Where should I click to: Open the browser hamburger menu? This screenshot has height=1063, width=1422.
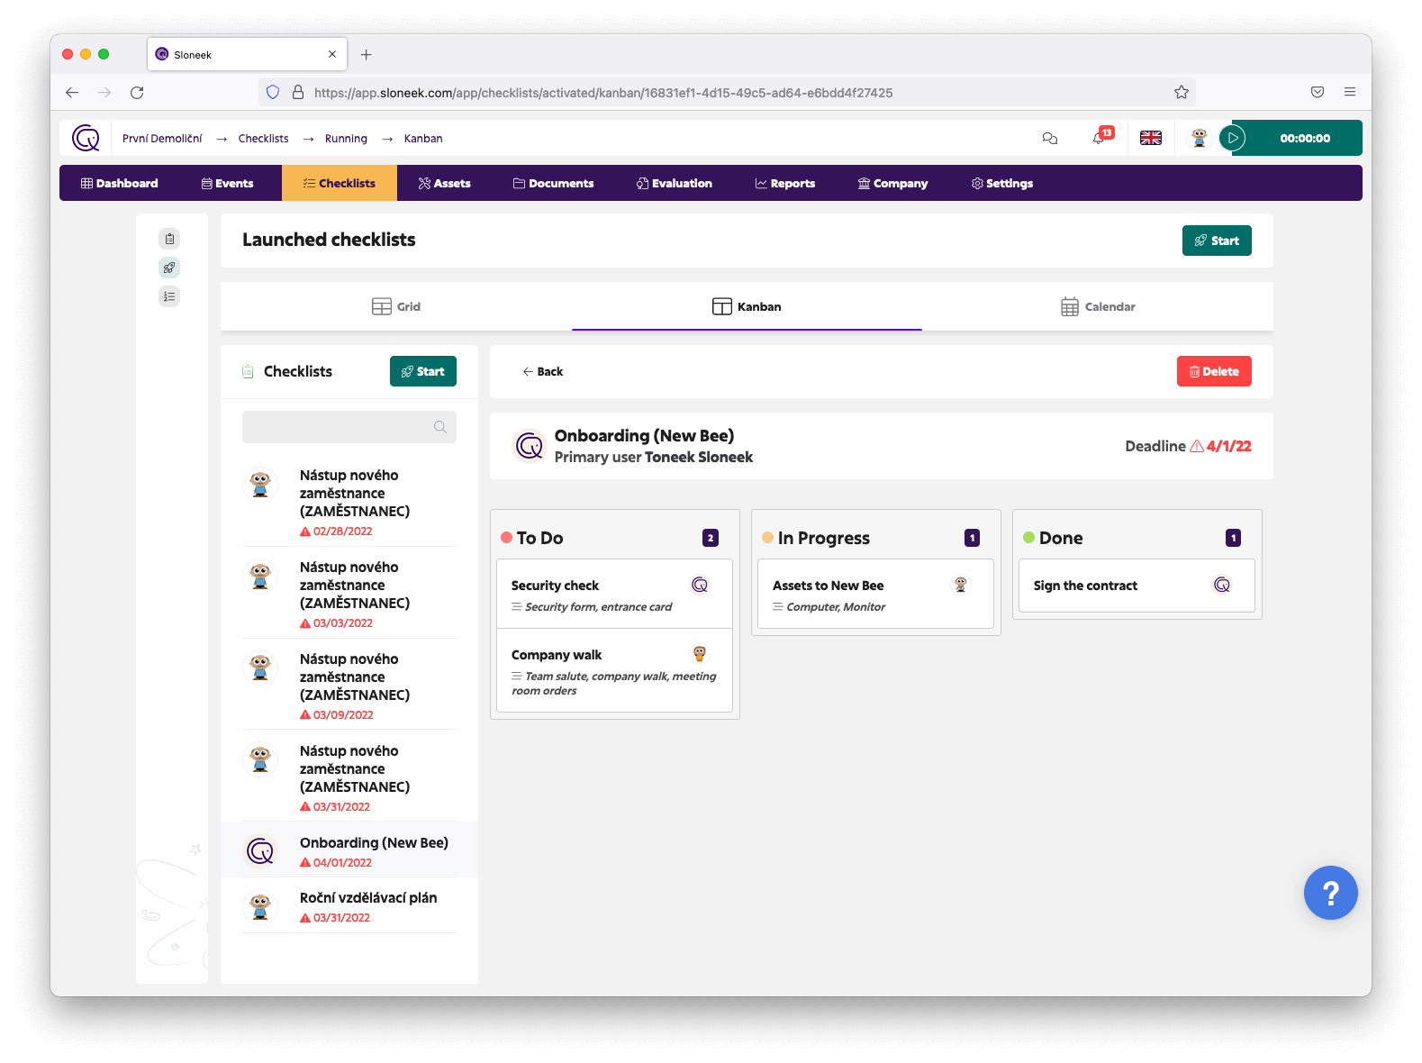(x=1350, y=92)
